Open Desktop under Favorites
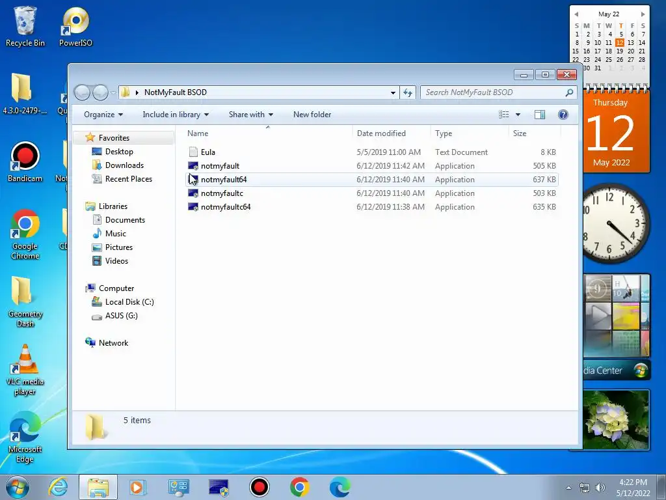666x500 pixels. click(119, 151)
